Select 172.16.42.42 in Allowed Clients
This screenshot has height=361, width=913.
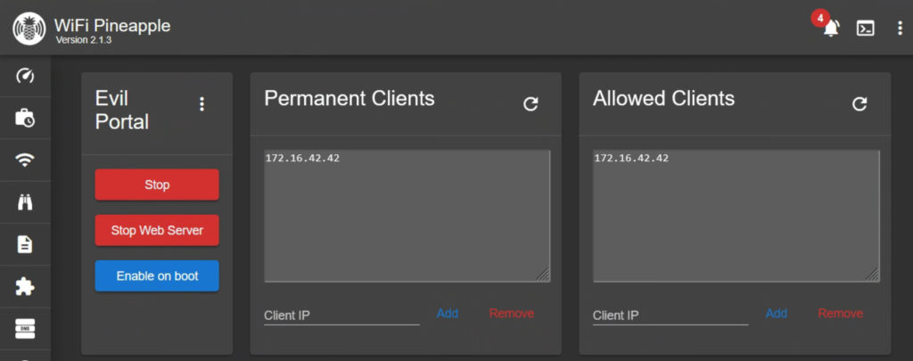[631, 158]
